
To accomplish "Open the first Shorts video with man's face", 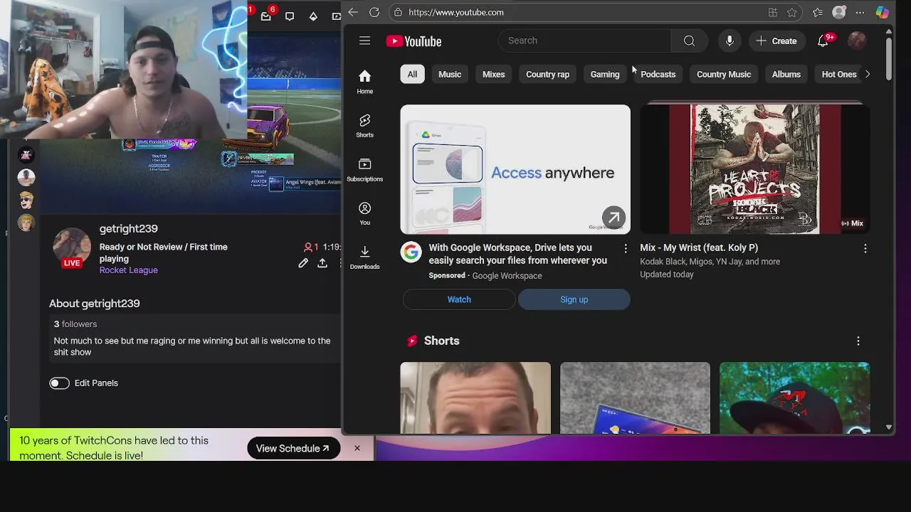I will [475, 398].
